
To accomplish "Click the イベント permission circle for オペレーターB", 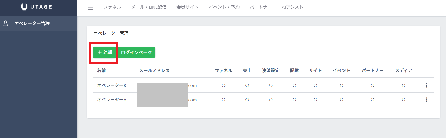I will click(x=341, y=86).
